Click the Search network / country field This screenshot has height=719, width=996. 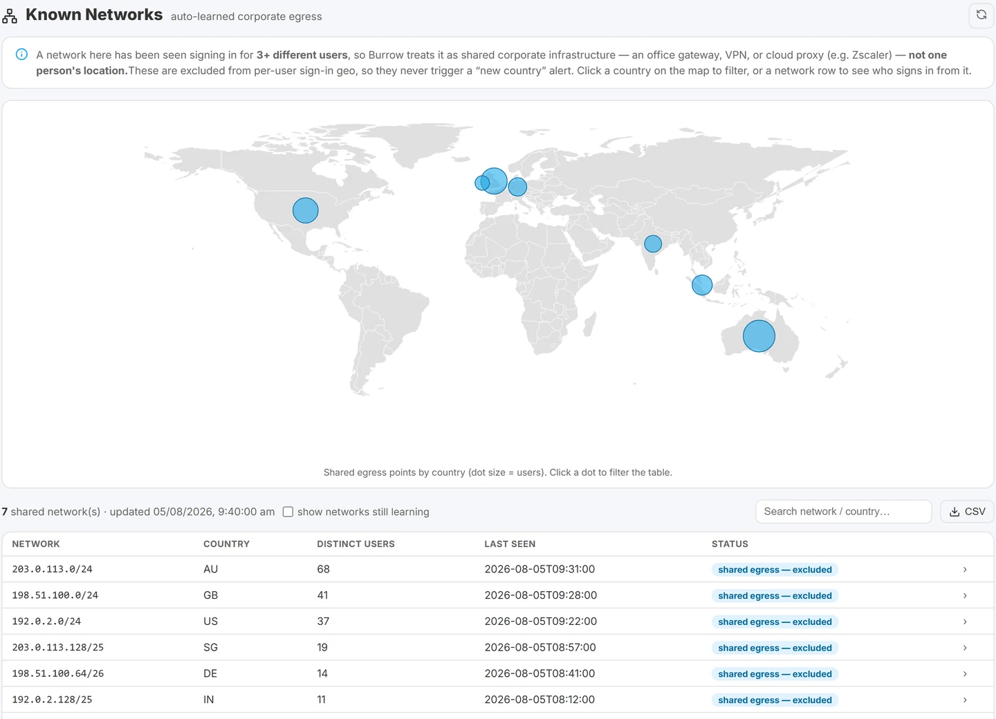(x=843, y=512)
